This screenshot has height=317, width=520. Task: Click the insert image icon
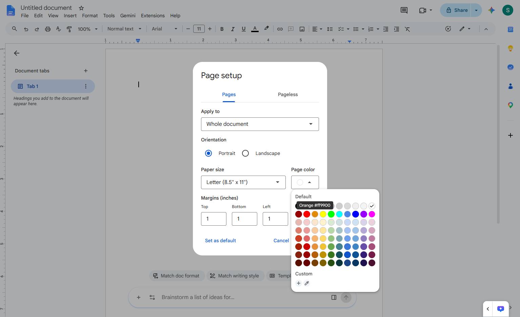point(302,29)
